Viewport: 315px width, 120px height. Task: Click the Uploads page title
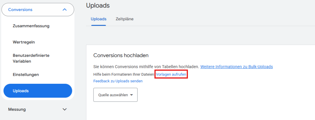[x=98, y=6]
